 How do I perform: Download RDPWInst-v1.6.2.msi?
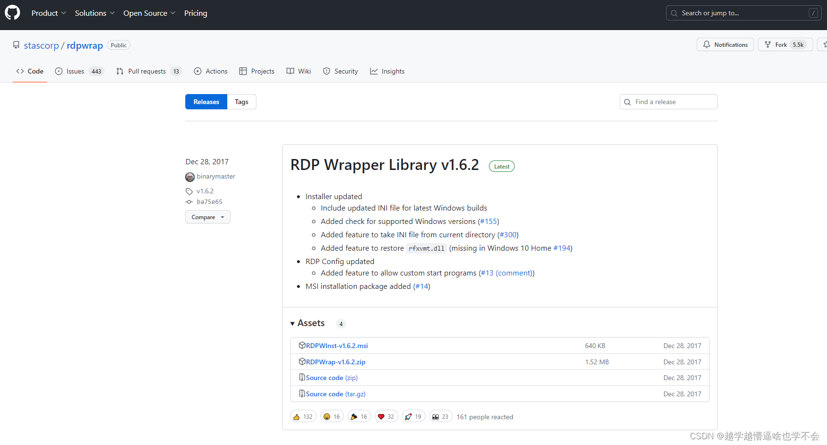coord(337,346)
